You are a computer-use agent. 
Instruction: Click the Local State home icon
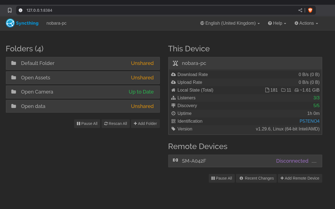pyautogui.click(x=173, y=90)
